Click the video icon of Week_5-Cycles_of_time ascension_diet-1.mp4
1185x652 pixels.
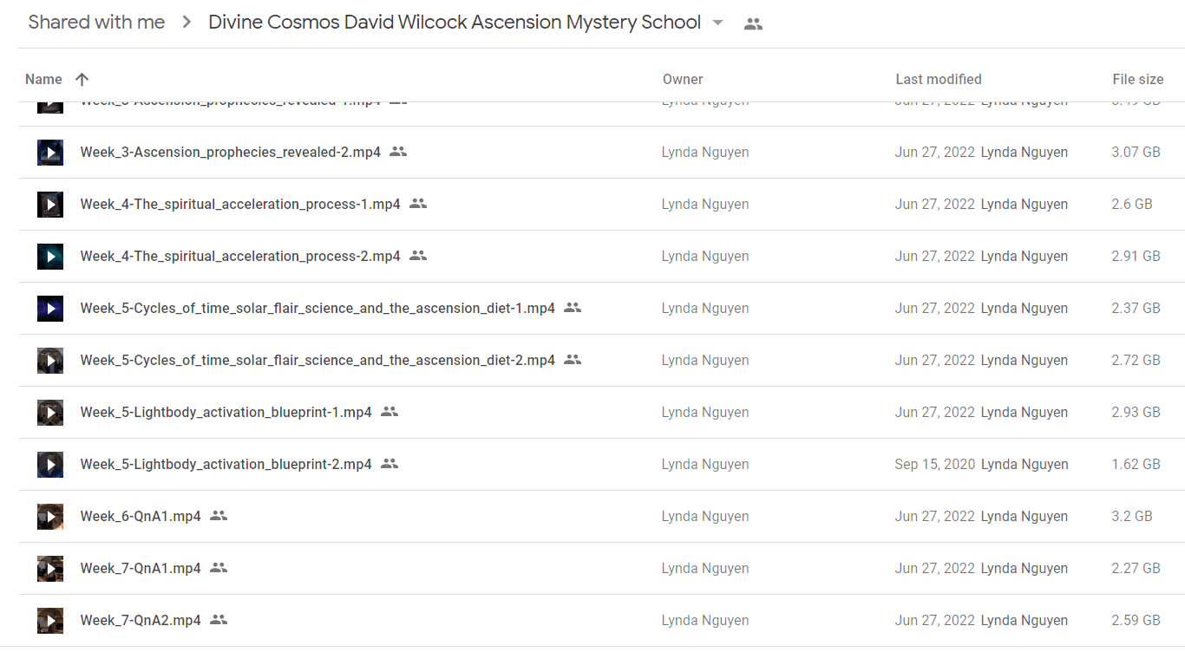pos(50,309)
